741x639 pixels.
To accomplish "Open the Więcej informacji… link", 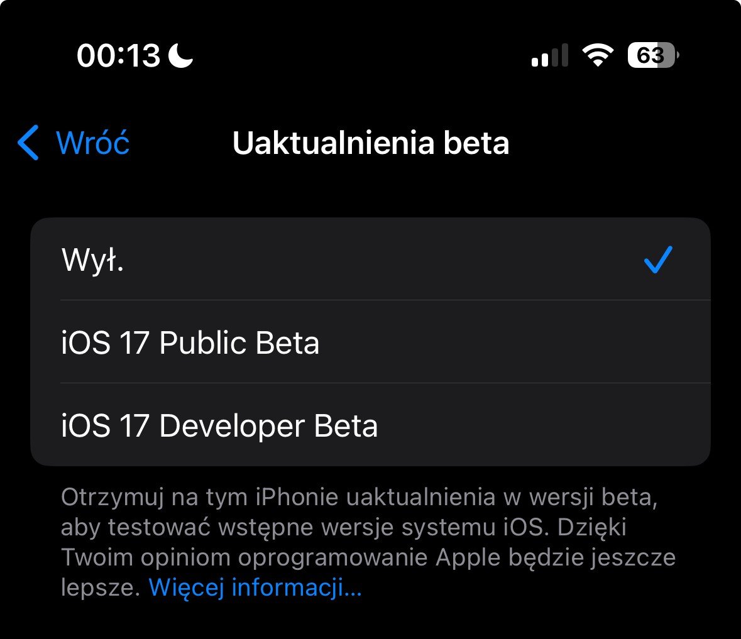I will pyautogui.click(x=255, y=587).
